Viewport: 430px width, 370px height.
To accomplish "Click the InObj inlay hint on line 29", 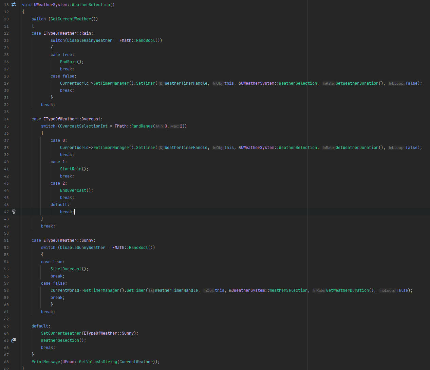I will pos(218,83).
